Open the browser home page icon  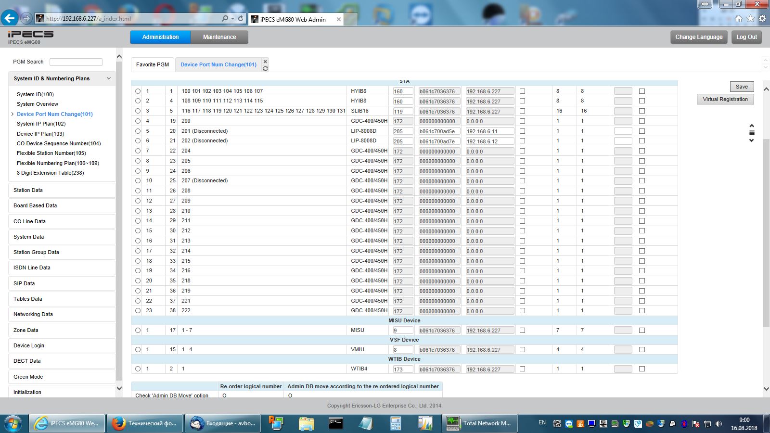(739, 19)
